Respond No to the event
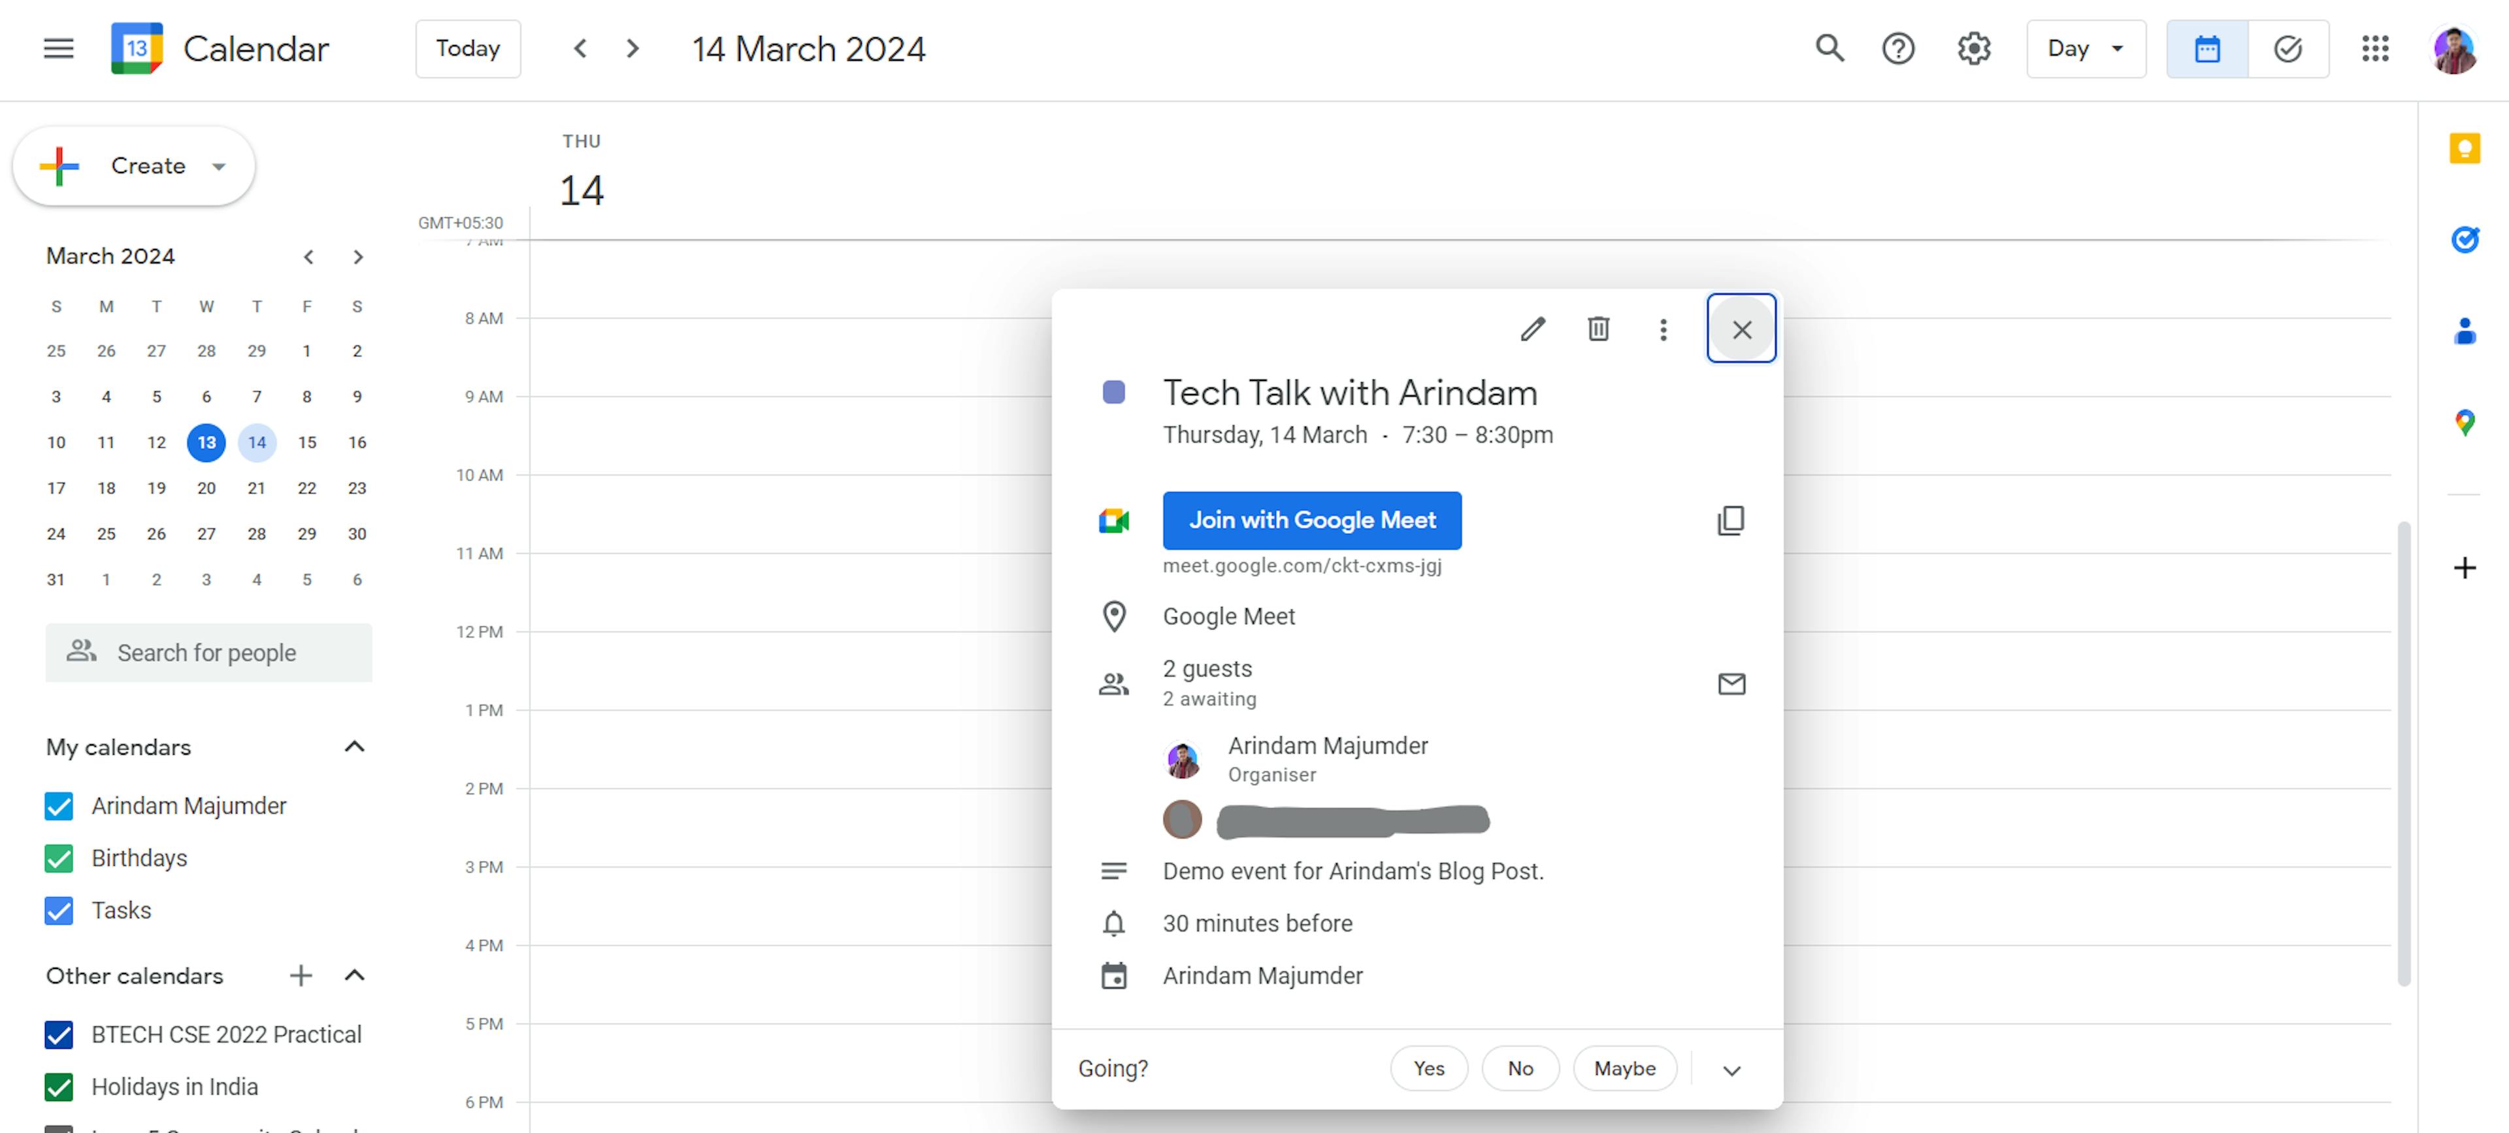 tap(1520, 1069)
